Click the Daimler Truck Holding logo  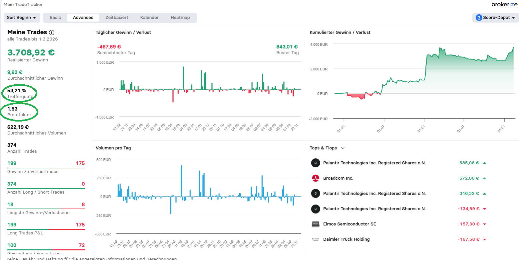click(315, 239)
